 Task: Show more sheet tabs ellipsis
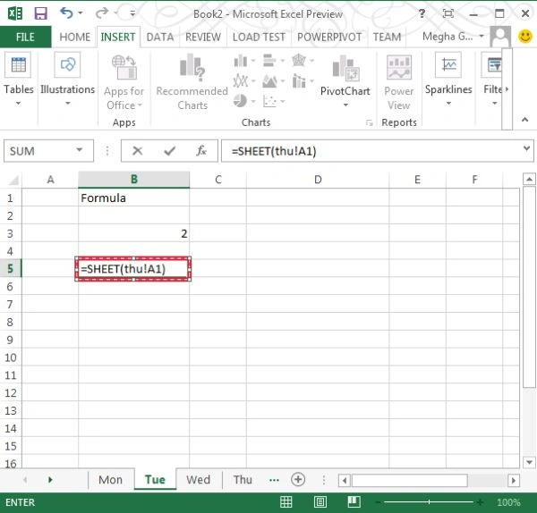click(274, 480)
